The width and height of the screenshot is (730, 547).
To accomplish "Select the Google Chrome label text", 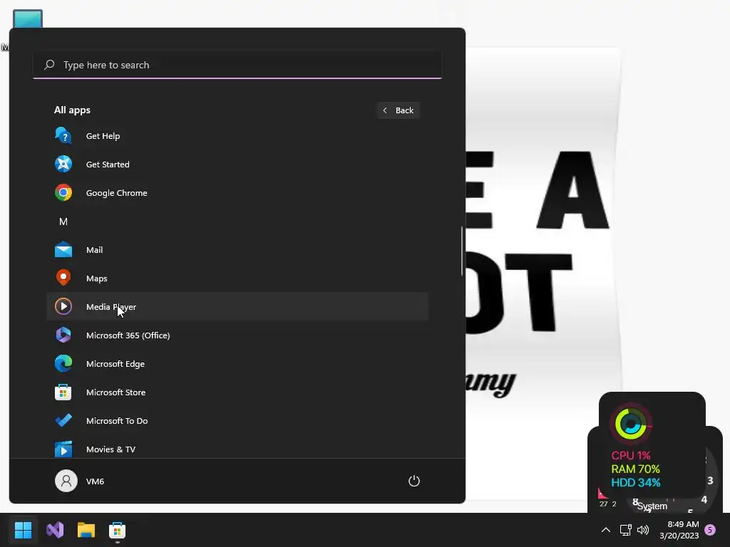I will [116, 192].
